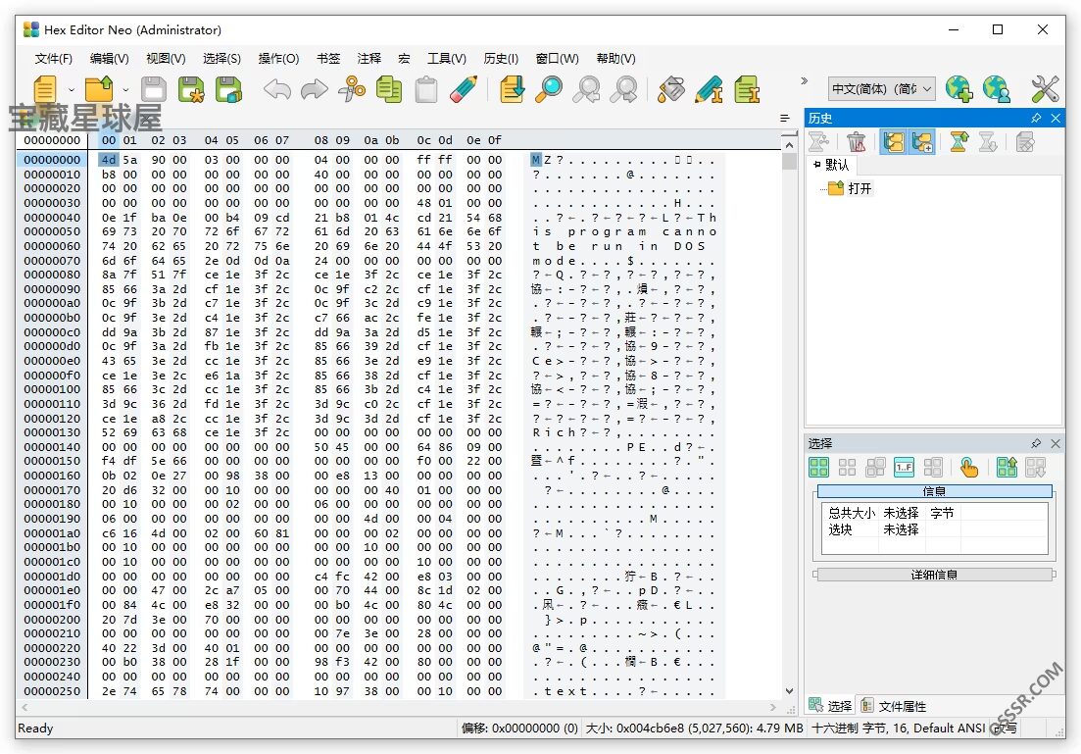Click the Redo arrow icon

[315, 89]
